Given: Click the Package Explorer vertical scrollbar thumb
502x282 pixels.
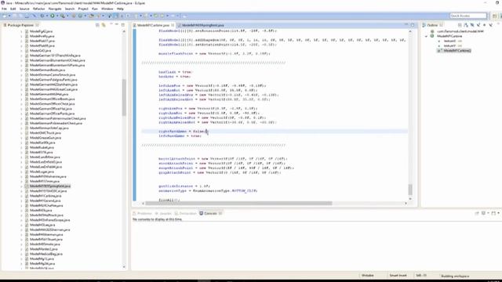Looking at the screenshot, I should tap(124, 97).
